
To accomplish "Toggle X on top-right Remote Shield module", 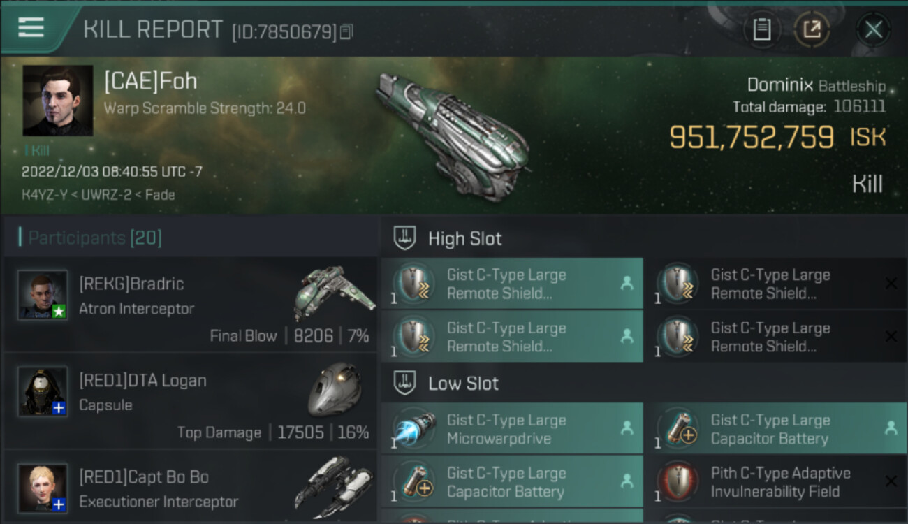I will [x=891, y=283].
